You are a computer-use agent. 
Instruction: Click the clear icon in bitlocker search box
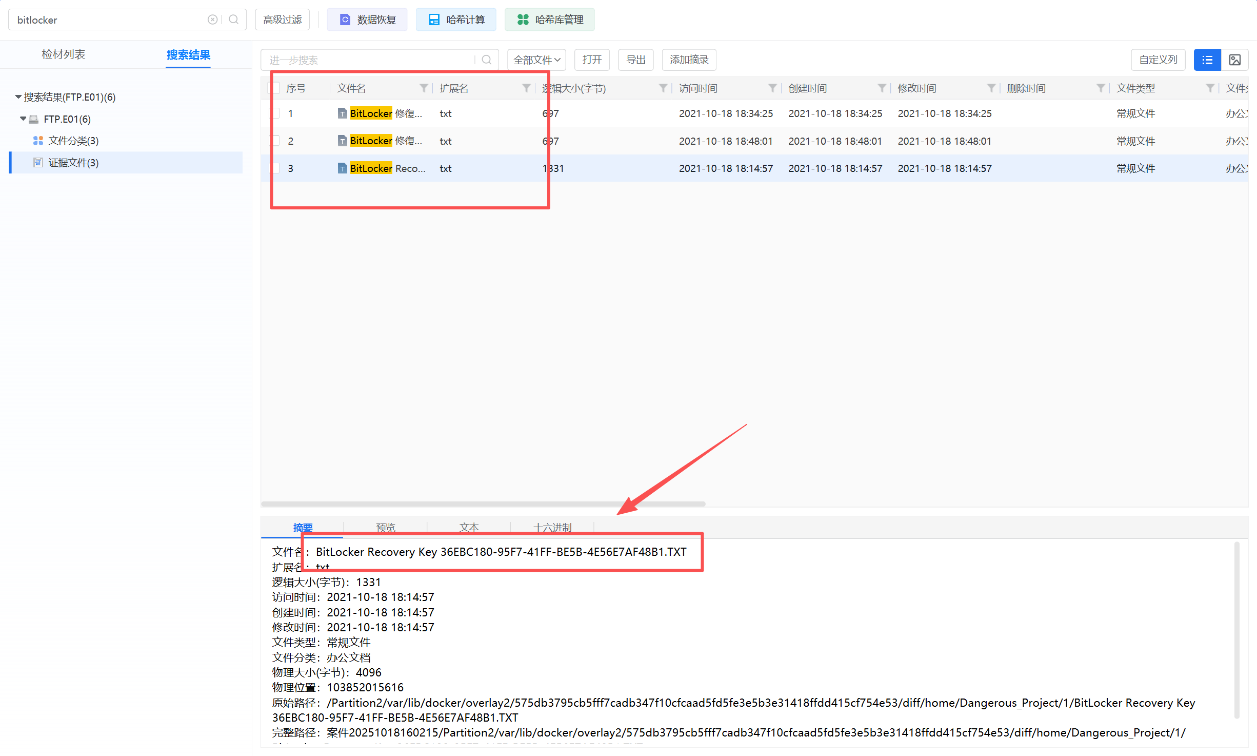pyautogui.click(x=212, y=20)
